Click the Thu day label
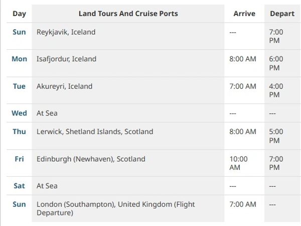The image size is (301, 226). 19,132
